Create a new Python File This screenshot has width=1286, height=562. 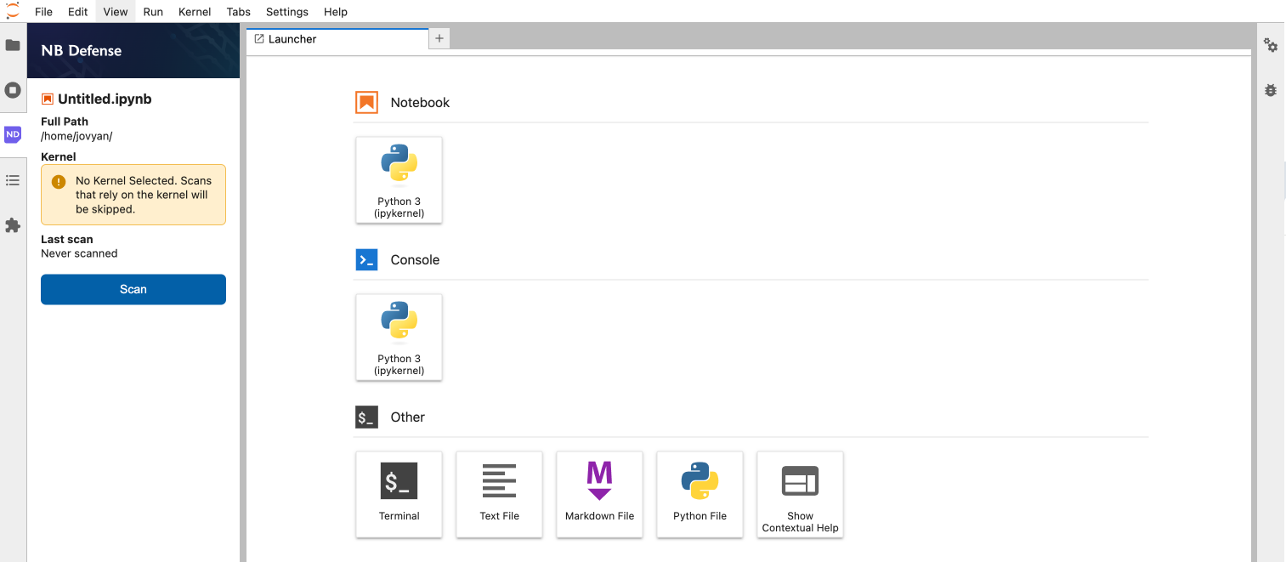click(x=700, y=494)
